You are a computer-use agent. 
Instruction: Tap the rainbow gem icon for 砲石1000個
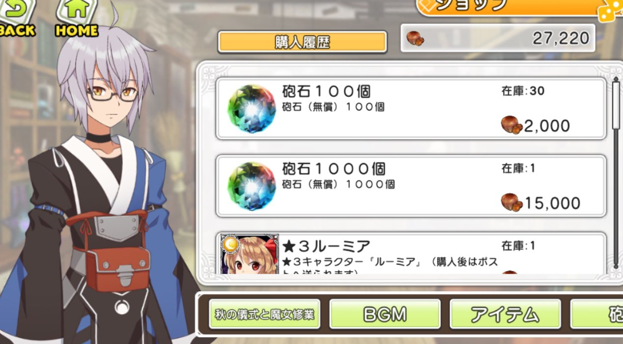251,186
